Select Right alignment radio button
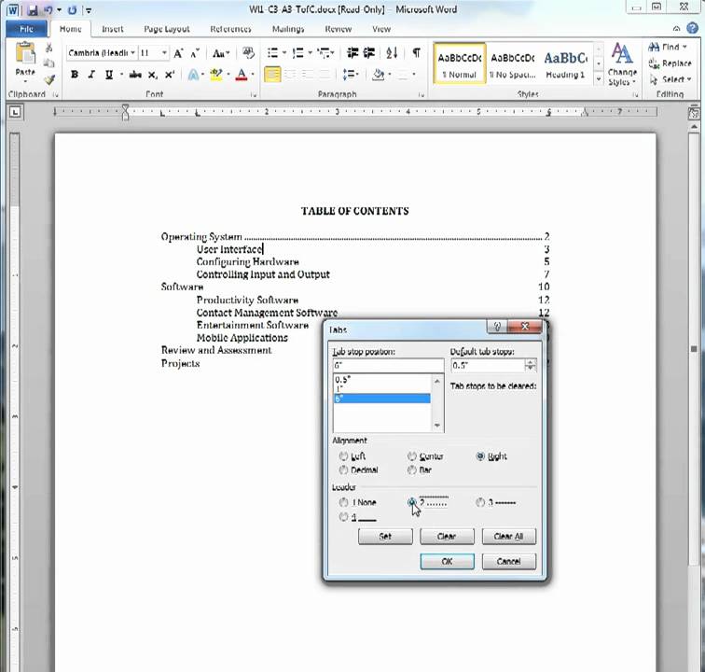This screenshot has width=705, height=672. (x=480, y=456)
